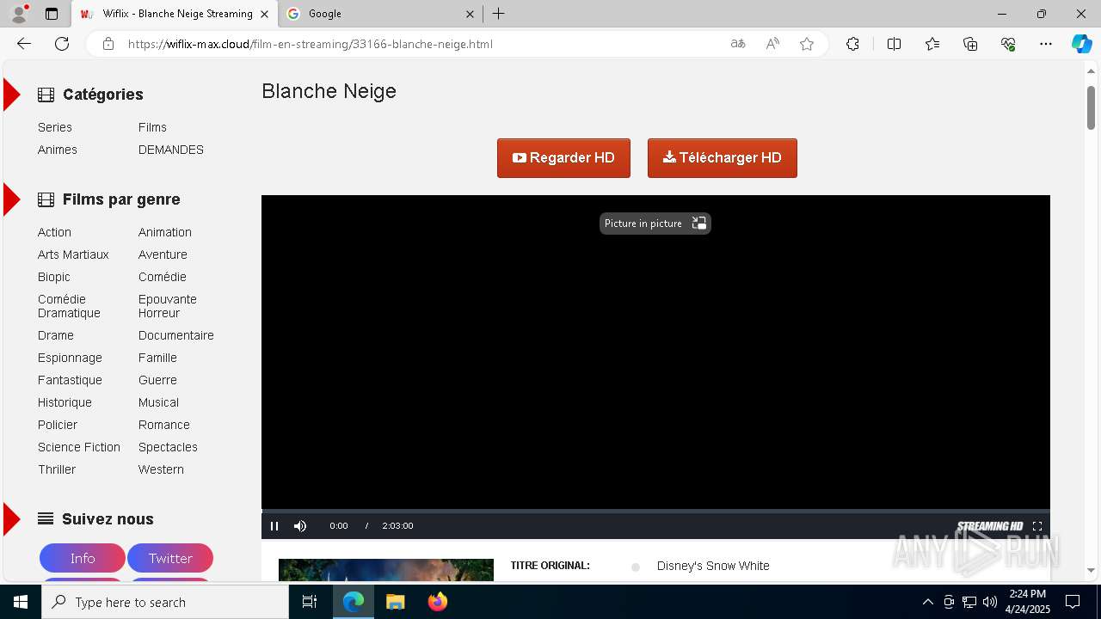This screenshot has height=619, width=1101.
Task: Open File Explorer from the taskbar
Action: pos(395,602)
